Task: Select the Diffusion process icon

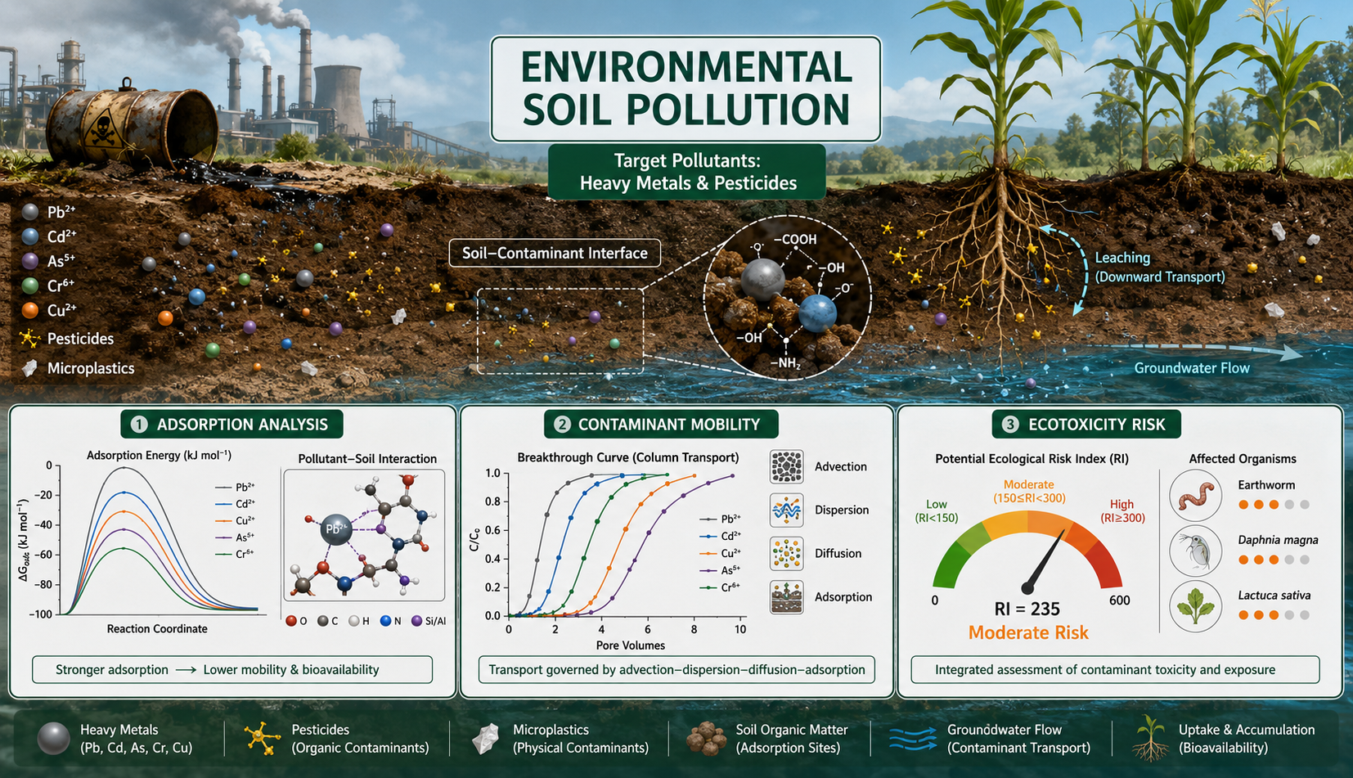Action: click(786, 554)
